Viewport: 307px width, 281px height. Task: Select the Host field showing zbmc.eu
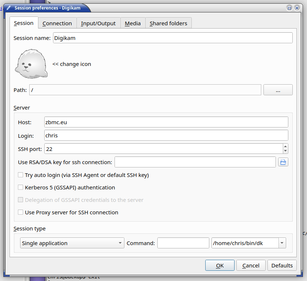166,122
